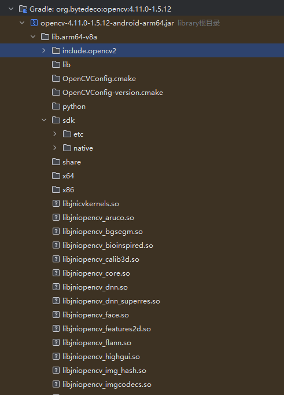Viewport: 284px width, 395px height.
Task: Select the share folder label
Action: [72, 162]
